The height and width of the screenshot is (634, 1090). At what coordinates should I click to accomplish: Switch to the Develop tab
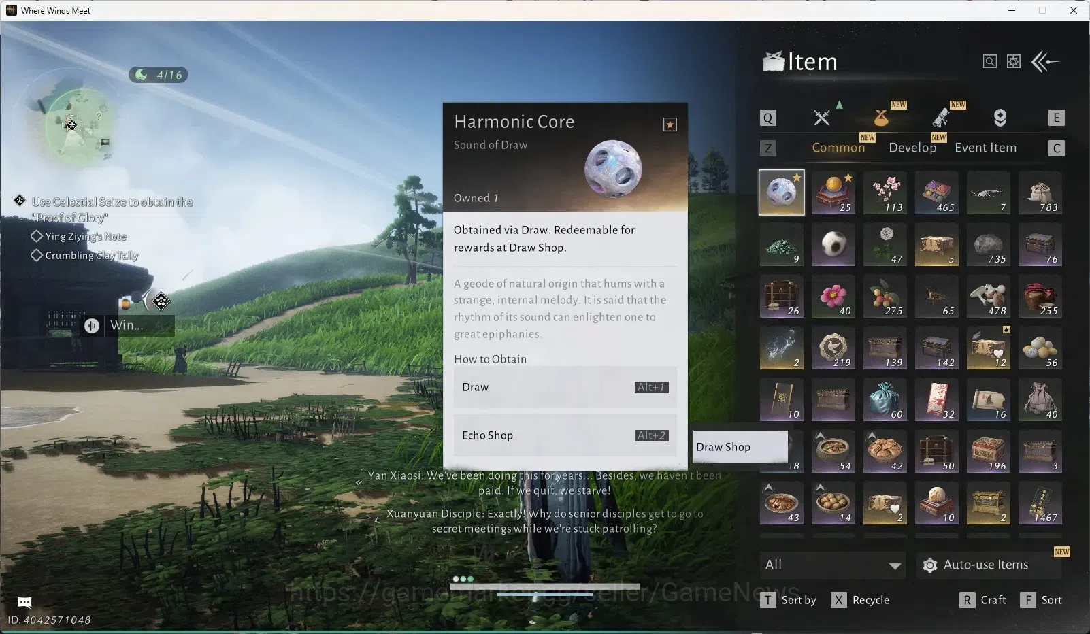click(x=912, y=148)
